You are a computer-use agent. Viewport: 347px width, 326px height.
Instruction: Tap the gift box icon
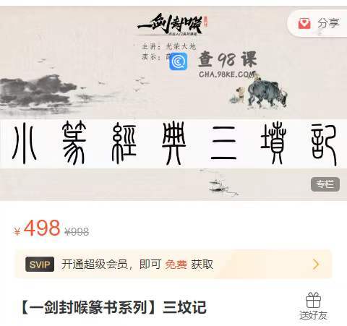pyautogui.click(x=313, y=300)
